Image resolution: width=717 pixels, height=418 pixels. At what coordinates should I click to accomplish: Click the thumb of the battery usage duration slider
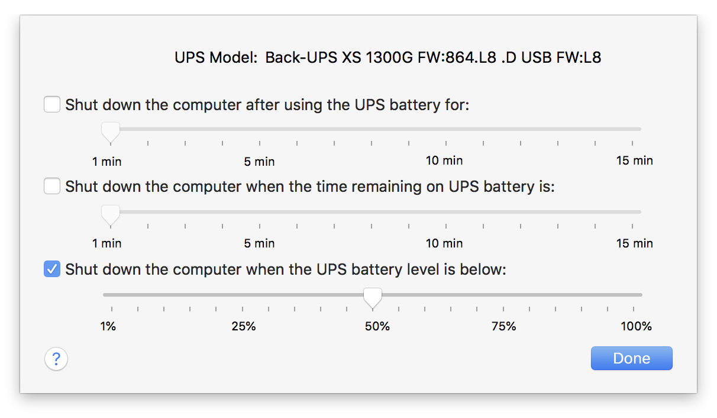[x=110, y=131]
